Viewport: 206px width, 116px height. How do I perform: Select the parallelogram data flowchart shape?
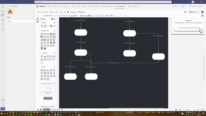pyautogui.click(x=51, y=37)
